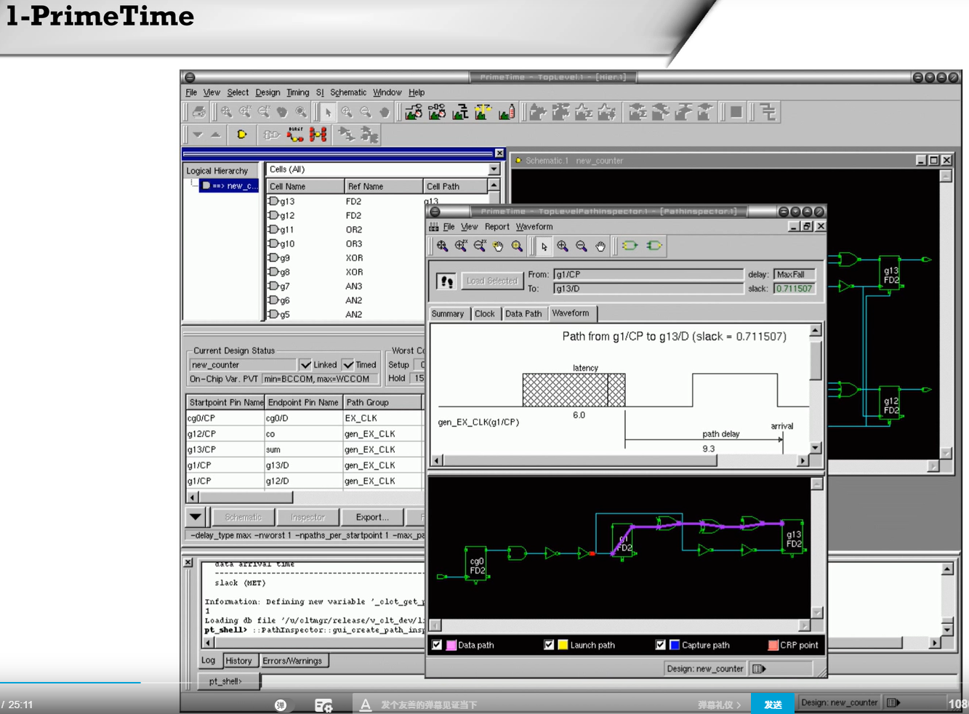Screen dimensions: 969x714
Task: Click the first green gate path icon
Action: [630, 246]
